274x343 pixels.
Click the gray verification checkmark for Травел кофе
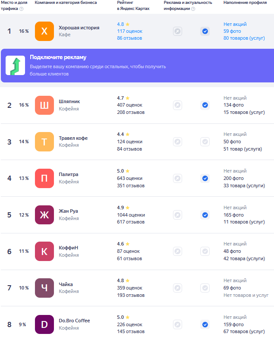click(205, 142)
